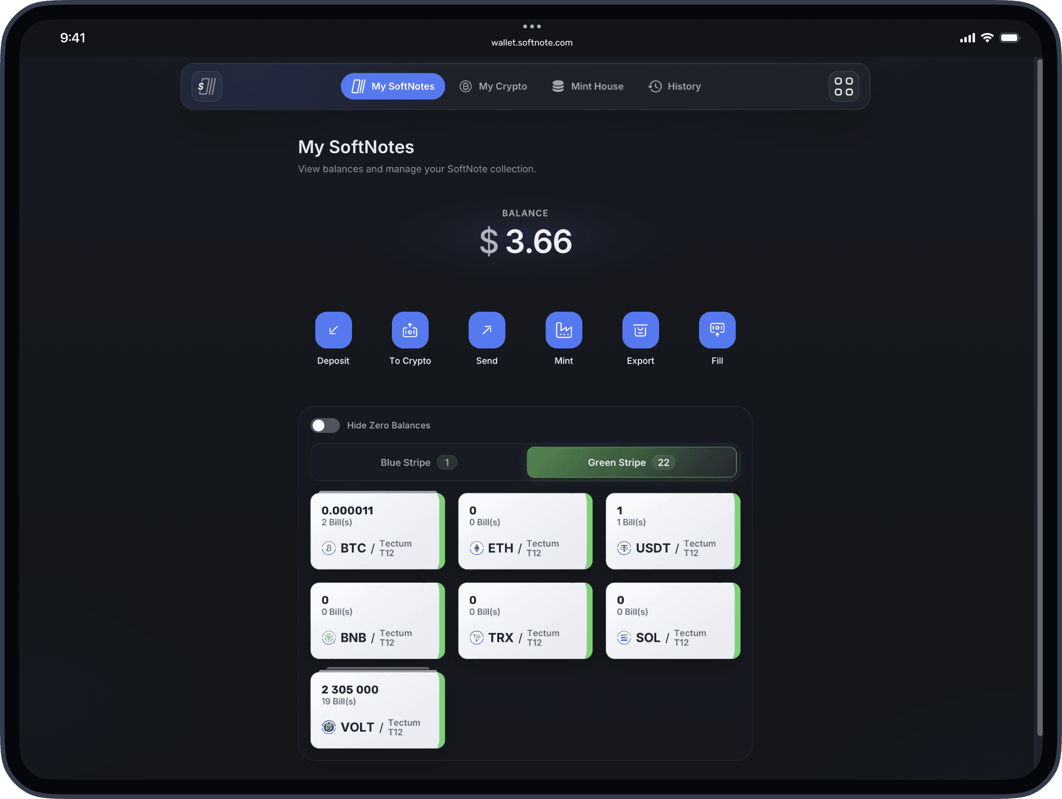
Task: Click the TRX coin icon
Action: tap(477, 637)
